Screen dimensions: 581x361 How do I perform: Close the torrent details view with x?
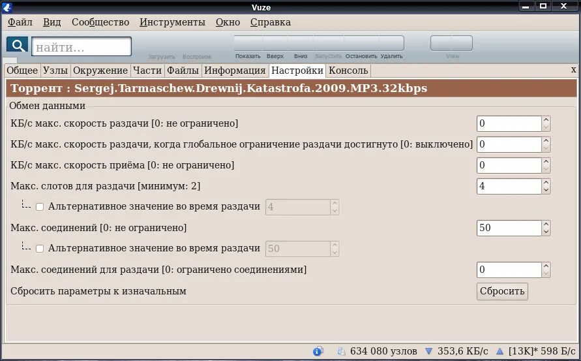click(574, 70)
